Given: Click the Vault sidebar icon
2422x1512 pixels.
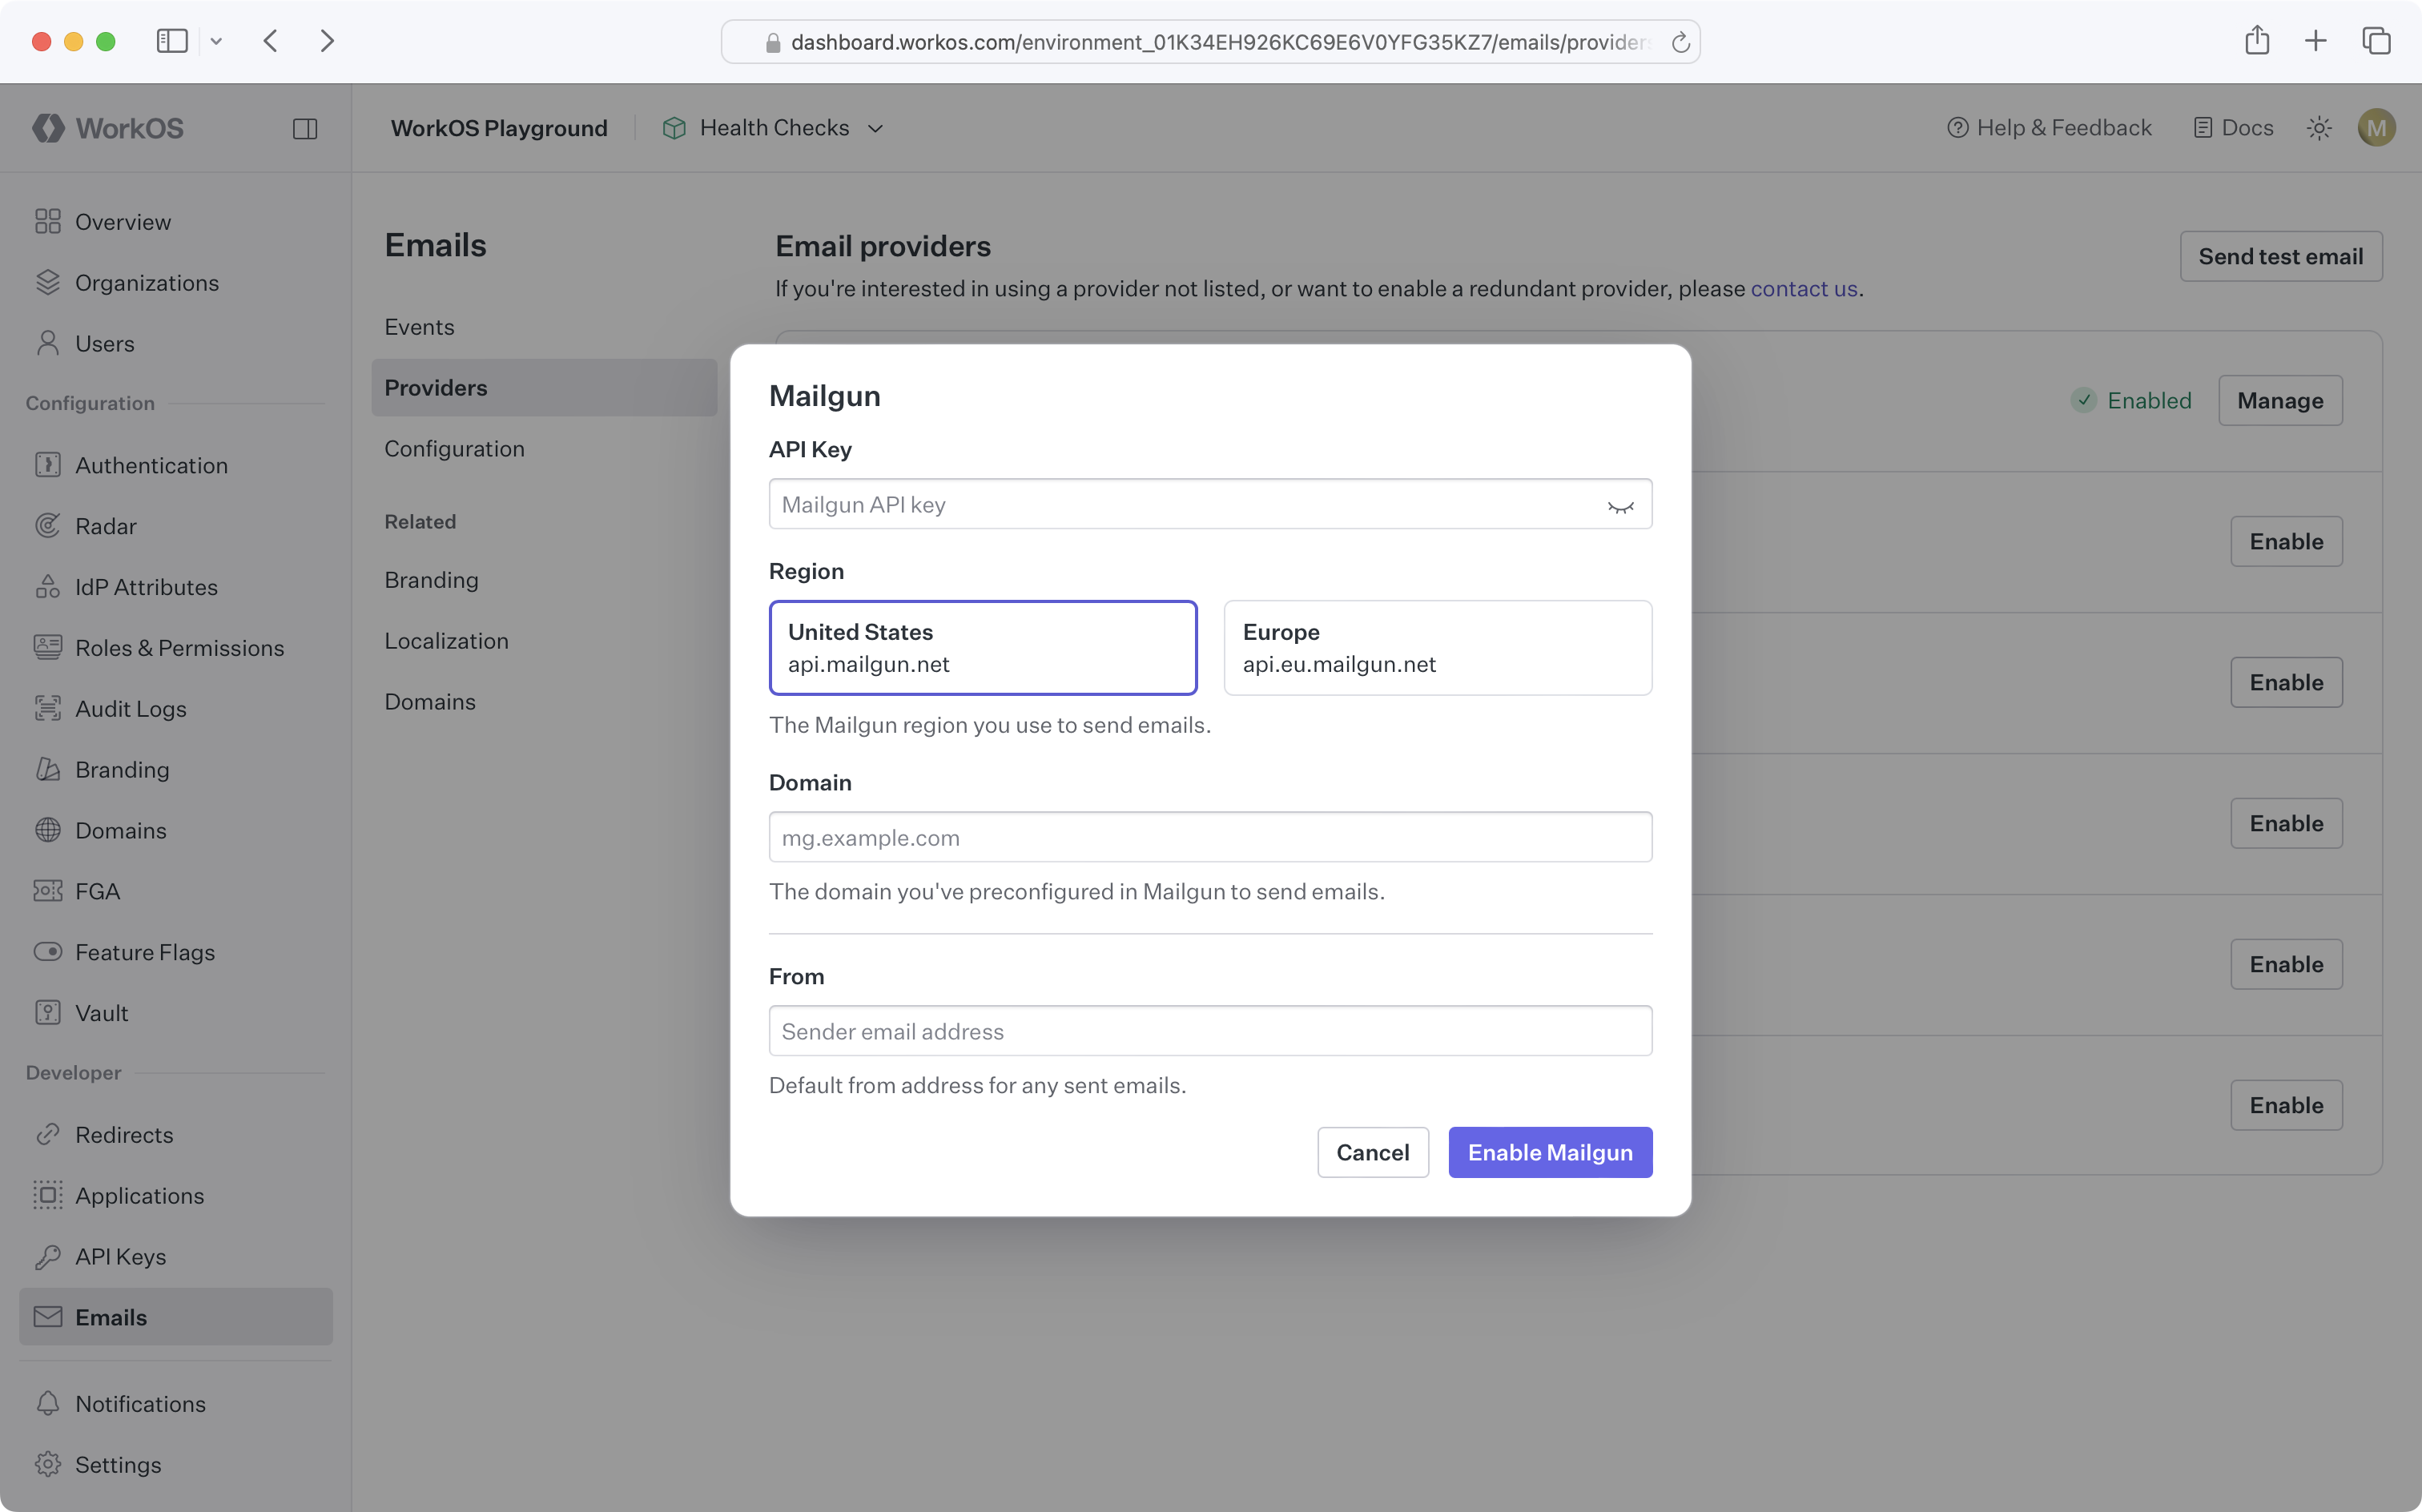Looking at the screenshot, I should coord(48,1012).
